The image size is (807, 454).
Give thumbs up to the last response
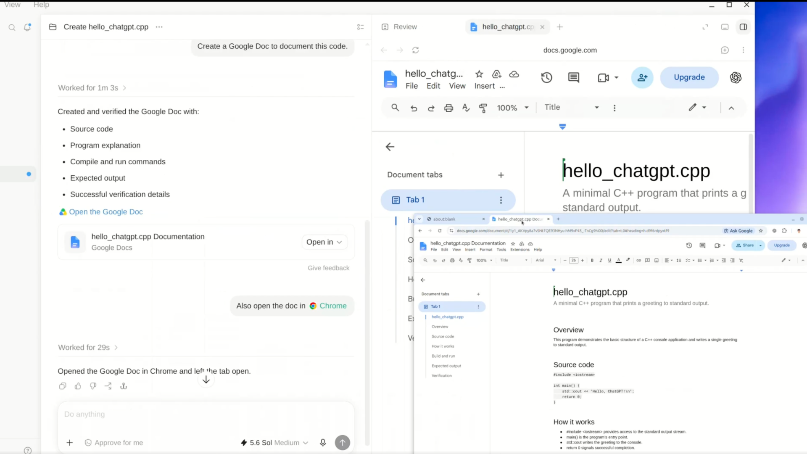(78, 386)
